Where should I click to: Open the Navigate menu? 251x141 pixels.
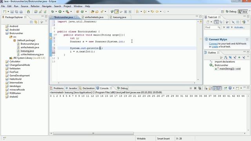click(47, 6)
